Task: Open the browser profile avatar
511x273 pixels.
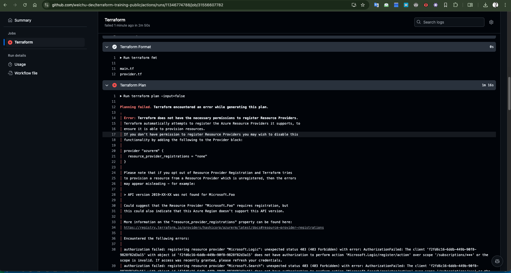Action: (495, 5)
